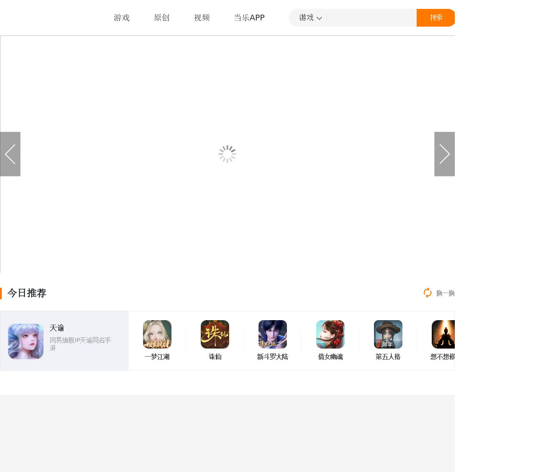Open the 视频 navigation menu item
Viewport: 533px width, 472px height.
(x=202, y=18)
